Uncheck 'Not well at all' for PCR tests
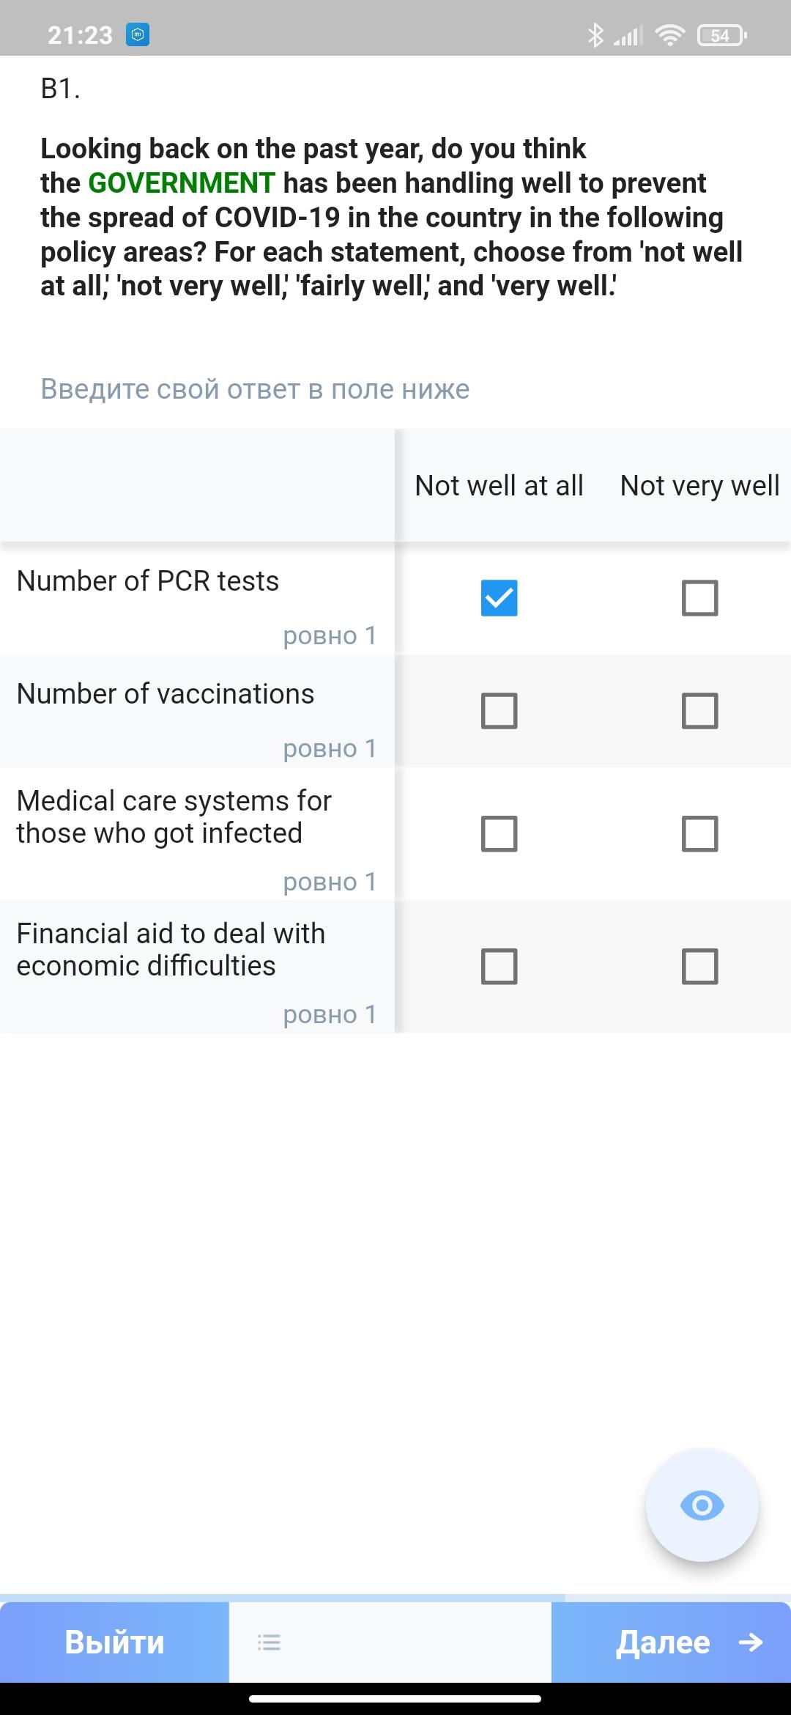Screen dimensions: 791x1715 (x=499, y=598)
